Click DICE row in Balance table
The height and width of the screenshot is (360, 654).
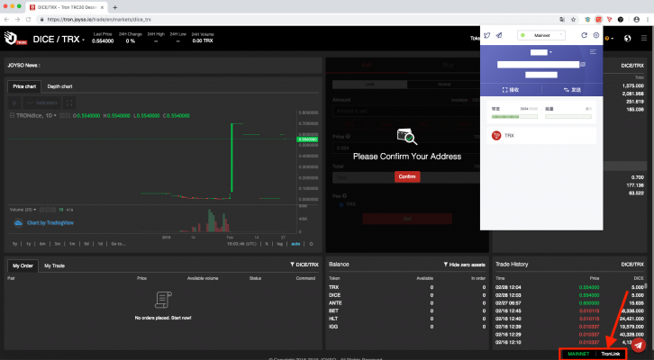tap(407, 295)
